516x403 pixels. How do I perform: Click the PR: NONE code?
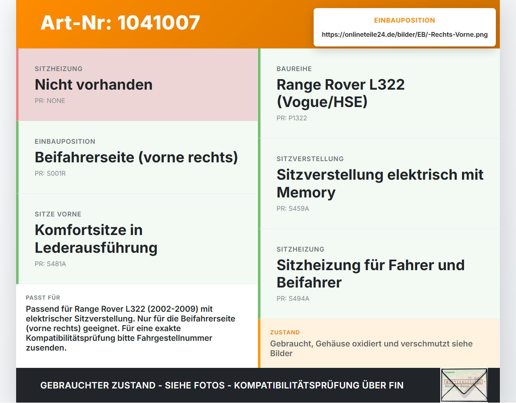[x=50, y=101]
